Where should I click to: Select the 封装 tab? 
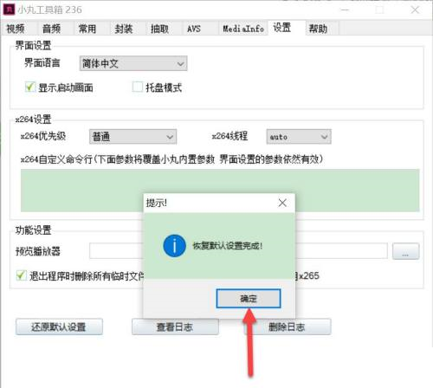[124, 29]
